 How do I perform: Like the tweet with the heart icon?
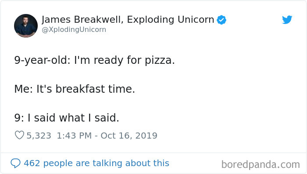[19, 135]
